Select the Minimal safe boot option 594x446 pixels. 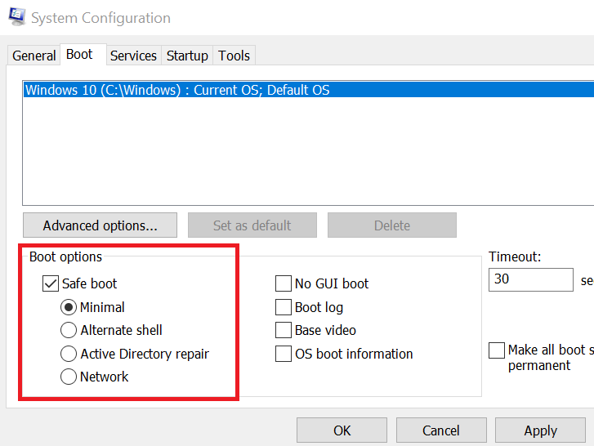tap(68, 307)
